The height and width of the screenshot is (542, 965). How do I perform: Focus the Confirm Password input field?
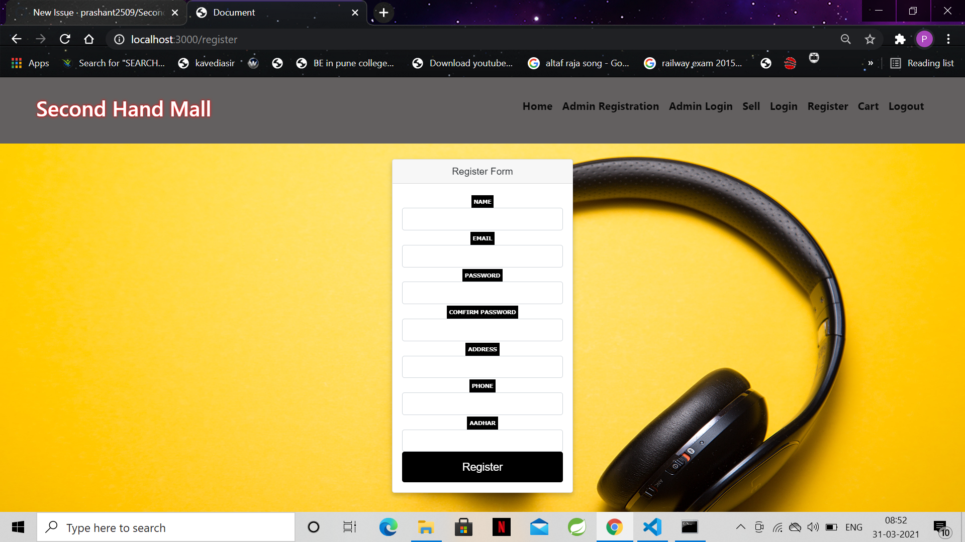click(482, 330)
